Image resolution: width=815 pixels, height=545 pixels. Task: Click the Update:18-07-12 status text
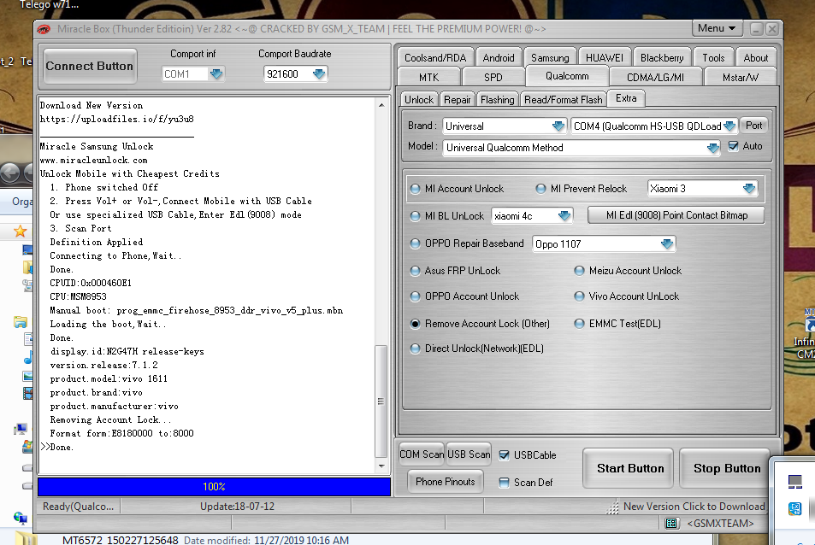click(237, 507)
